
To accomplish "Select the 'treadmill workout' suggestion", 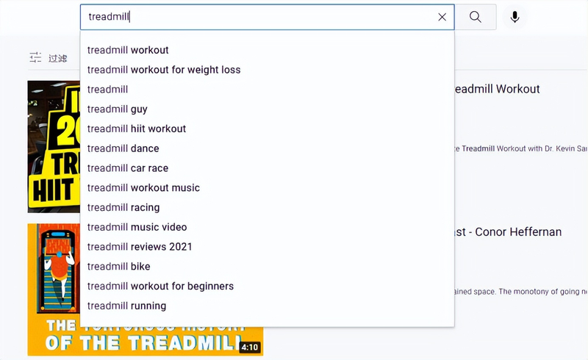I will coord(128,50).
